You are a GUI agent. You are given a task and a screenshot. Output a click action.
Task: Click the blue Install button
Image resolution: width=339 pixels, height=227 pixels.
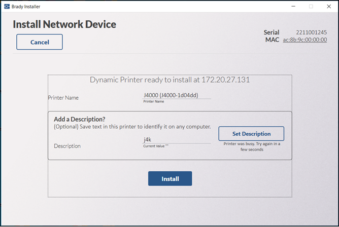(170, 179)
